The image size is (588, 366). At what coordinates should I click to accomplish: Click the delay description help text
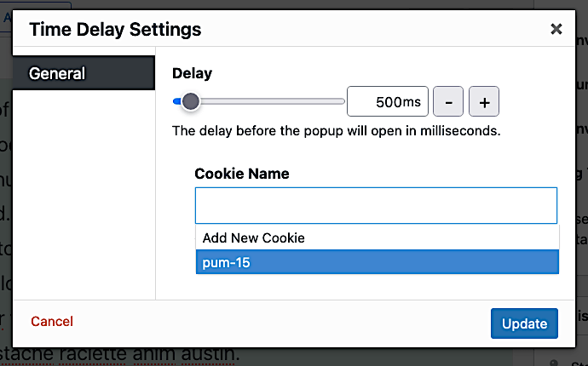[336, 131]
